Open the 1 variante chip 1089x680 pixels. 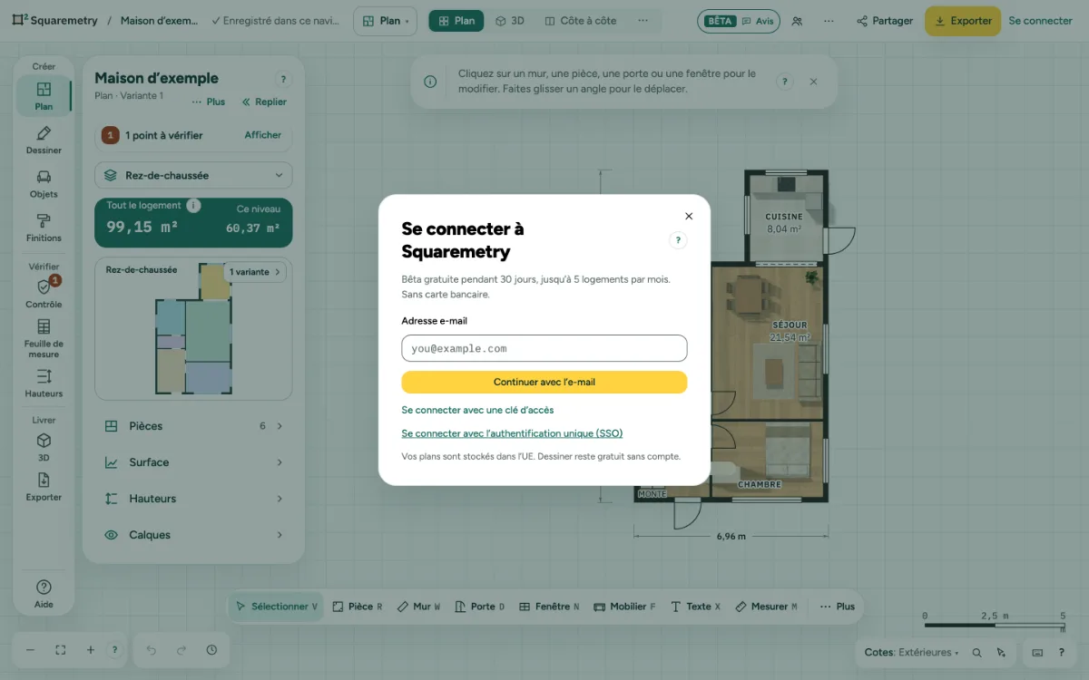(x=255, y=272)
